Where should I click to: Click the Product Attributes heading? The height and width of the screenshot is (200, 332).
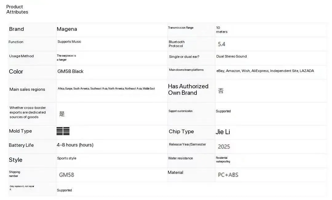tap(17, 9)
